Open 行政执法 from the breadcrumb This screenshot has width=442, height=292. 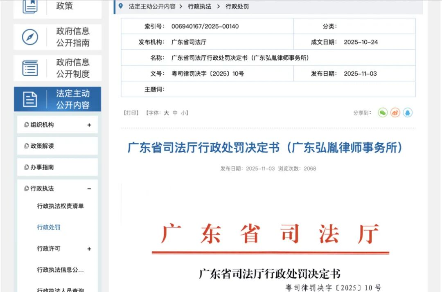pyautogui.click(x=200, y=6)
